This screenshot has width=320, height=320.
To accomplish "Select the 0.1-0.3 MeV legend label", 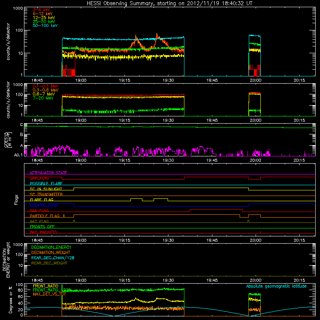I will click(46, 86).
